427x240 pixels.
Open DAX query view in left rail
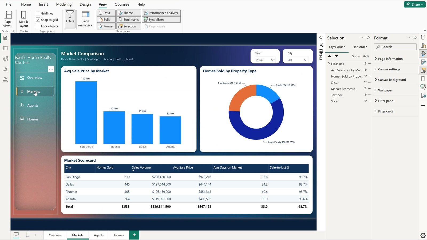click(5, 69)
